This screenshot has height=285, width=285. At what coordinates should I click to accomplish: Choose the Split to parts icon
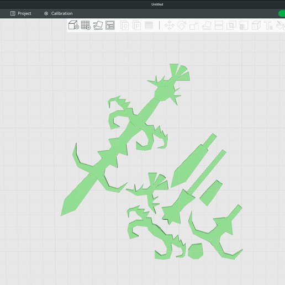[136, 25]
